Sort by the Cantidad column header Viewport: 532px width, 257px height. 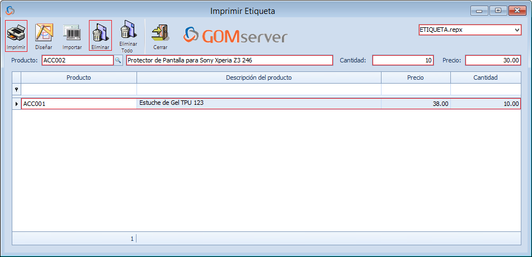pyautogui.click(x=486, y=77)
